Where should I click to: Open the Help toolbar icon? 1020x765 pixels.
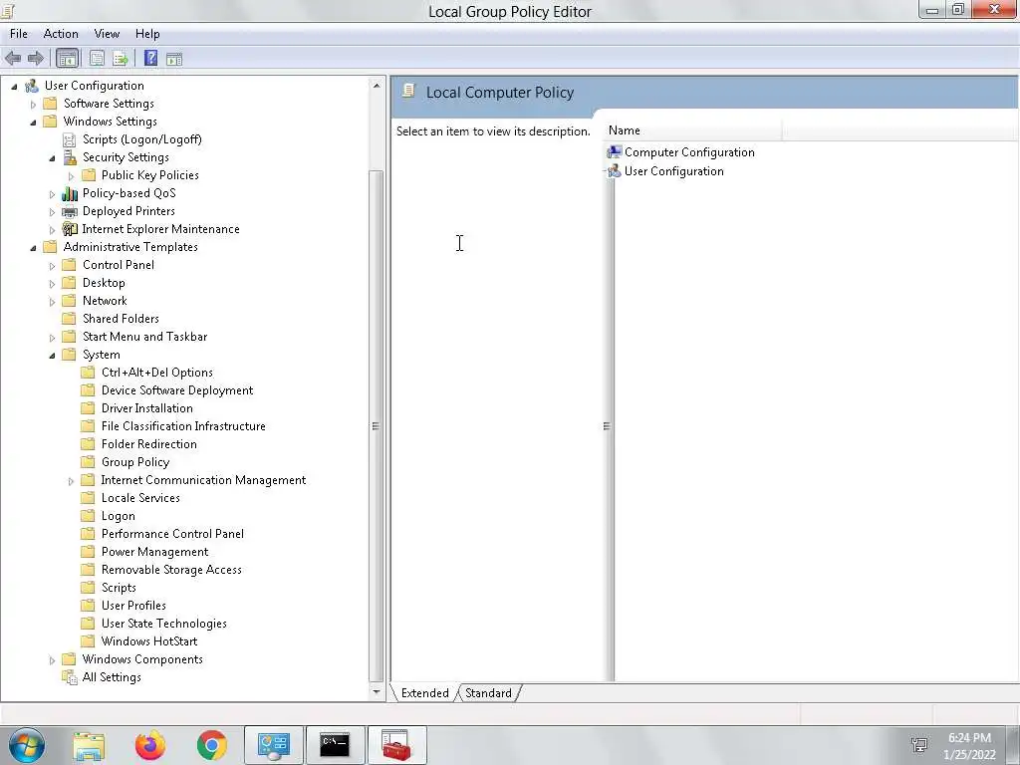[151, 59]
